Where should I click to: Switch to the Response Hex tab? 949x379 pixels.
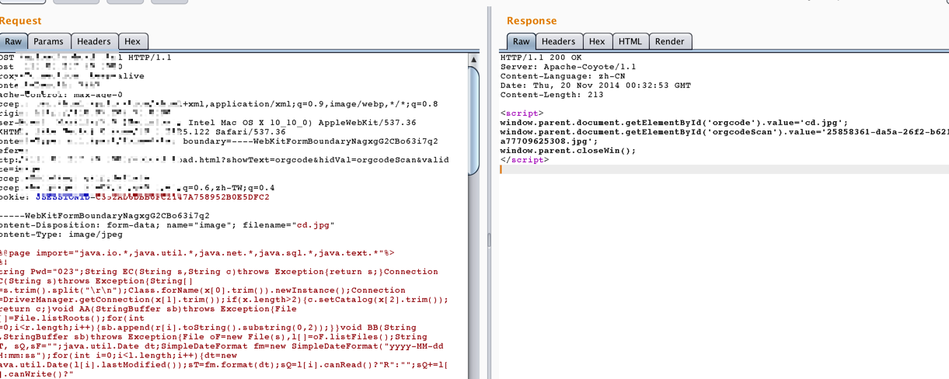tap(597, 41)
